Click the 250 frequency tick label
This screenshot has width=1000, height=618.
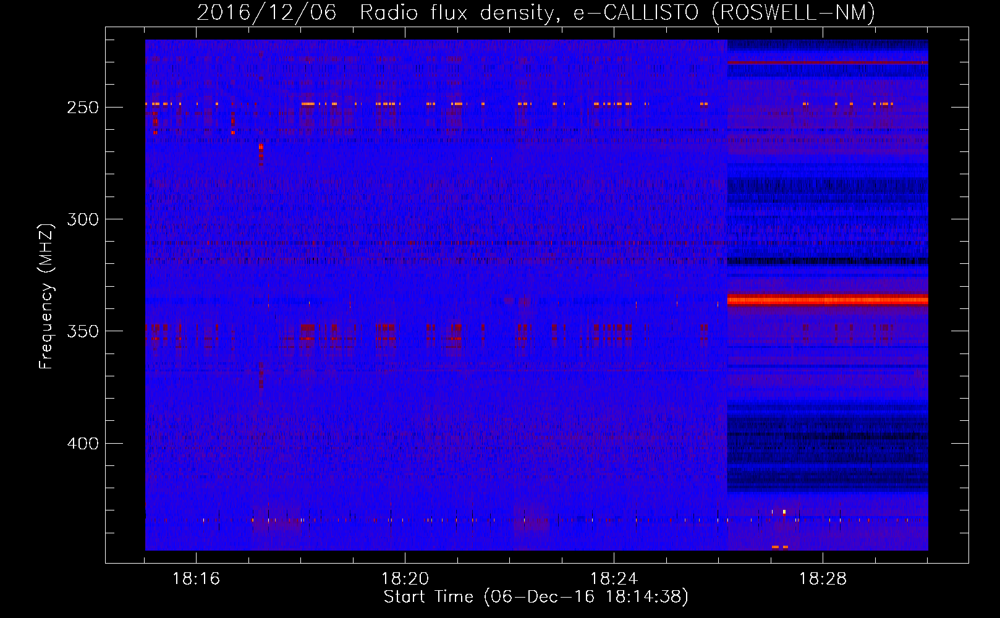pyautogui.click(x=83, y=108)
